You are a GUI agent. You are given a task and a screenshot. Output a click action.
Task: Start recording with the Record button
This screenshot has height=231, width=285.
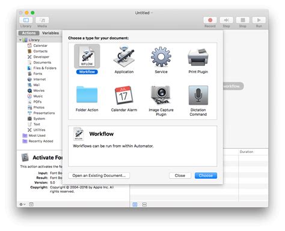click(x=210, y=20)
